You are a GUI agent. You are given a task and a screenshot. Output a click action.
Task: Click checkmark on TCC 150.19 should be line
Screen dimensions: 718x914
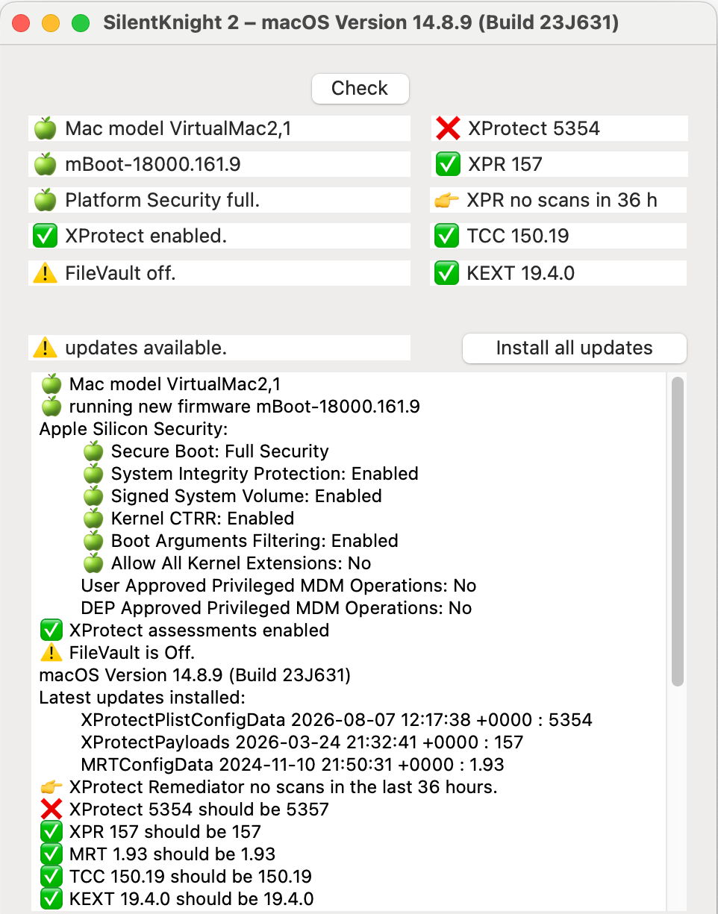pyautogui.click(x=51, y=876)
